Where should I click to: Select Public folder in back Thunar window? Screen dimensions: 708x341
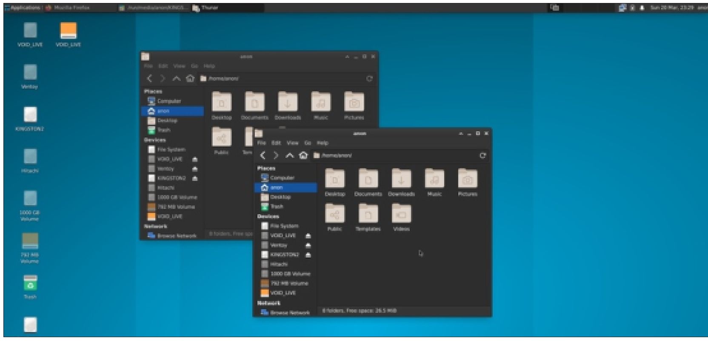221,140
